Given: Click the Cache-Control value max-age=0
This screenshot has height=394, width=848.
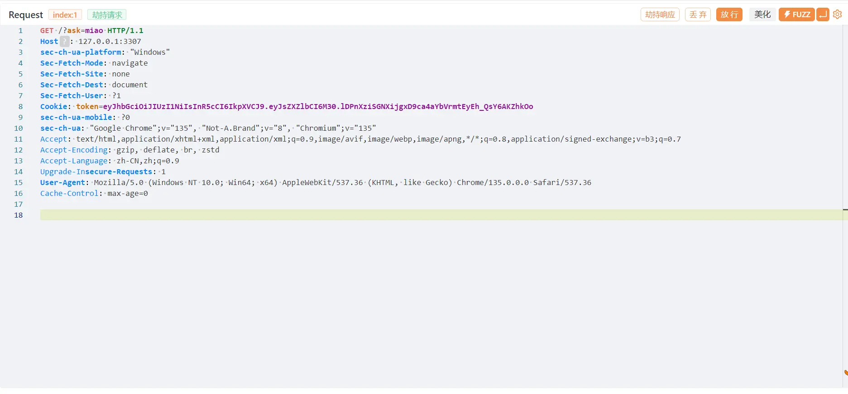Looking at the screenshot, I should [128, 193].
